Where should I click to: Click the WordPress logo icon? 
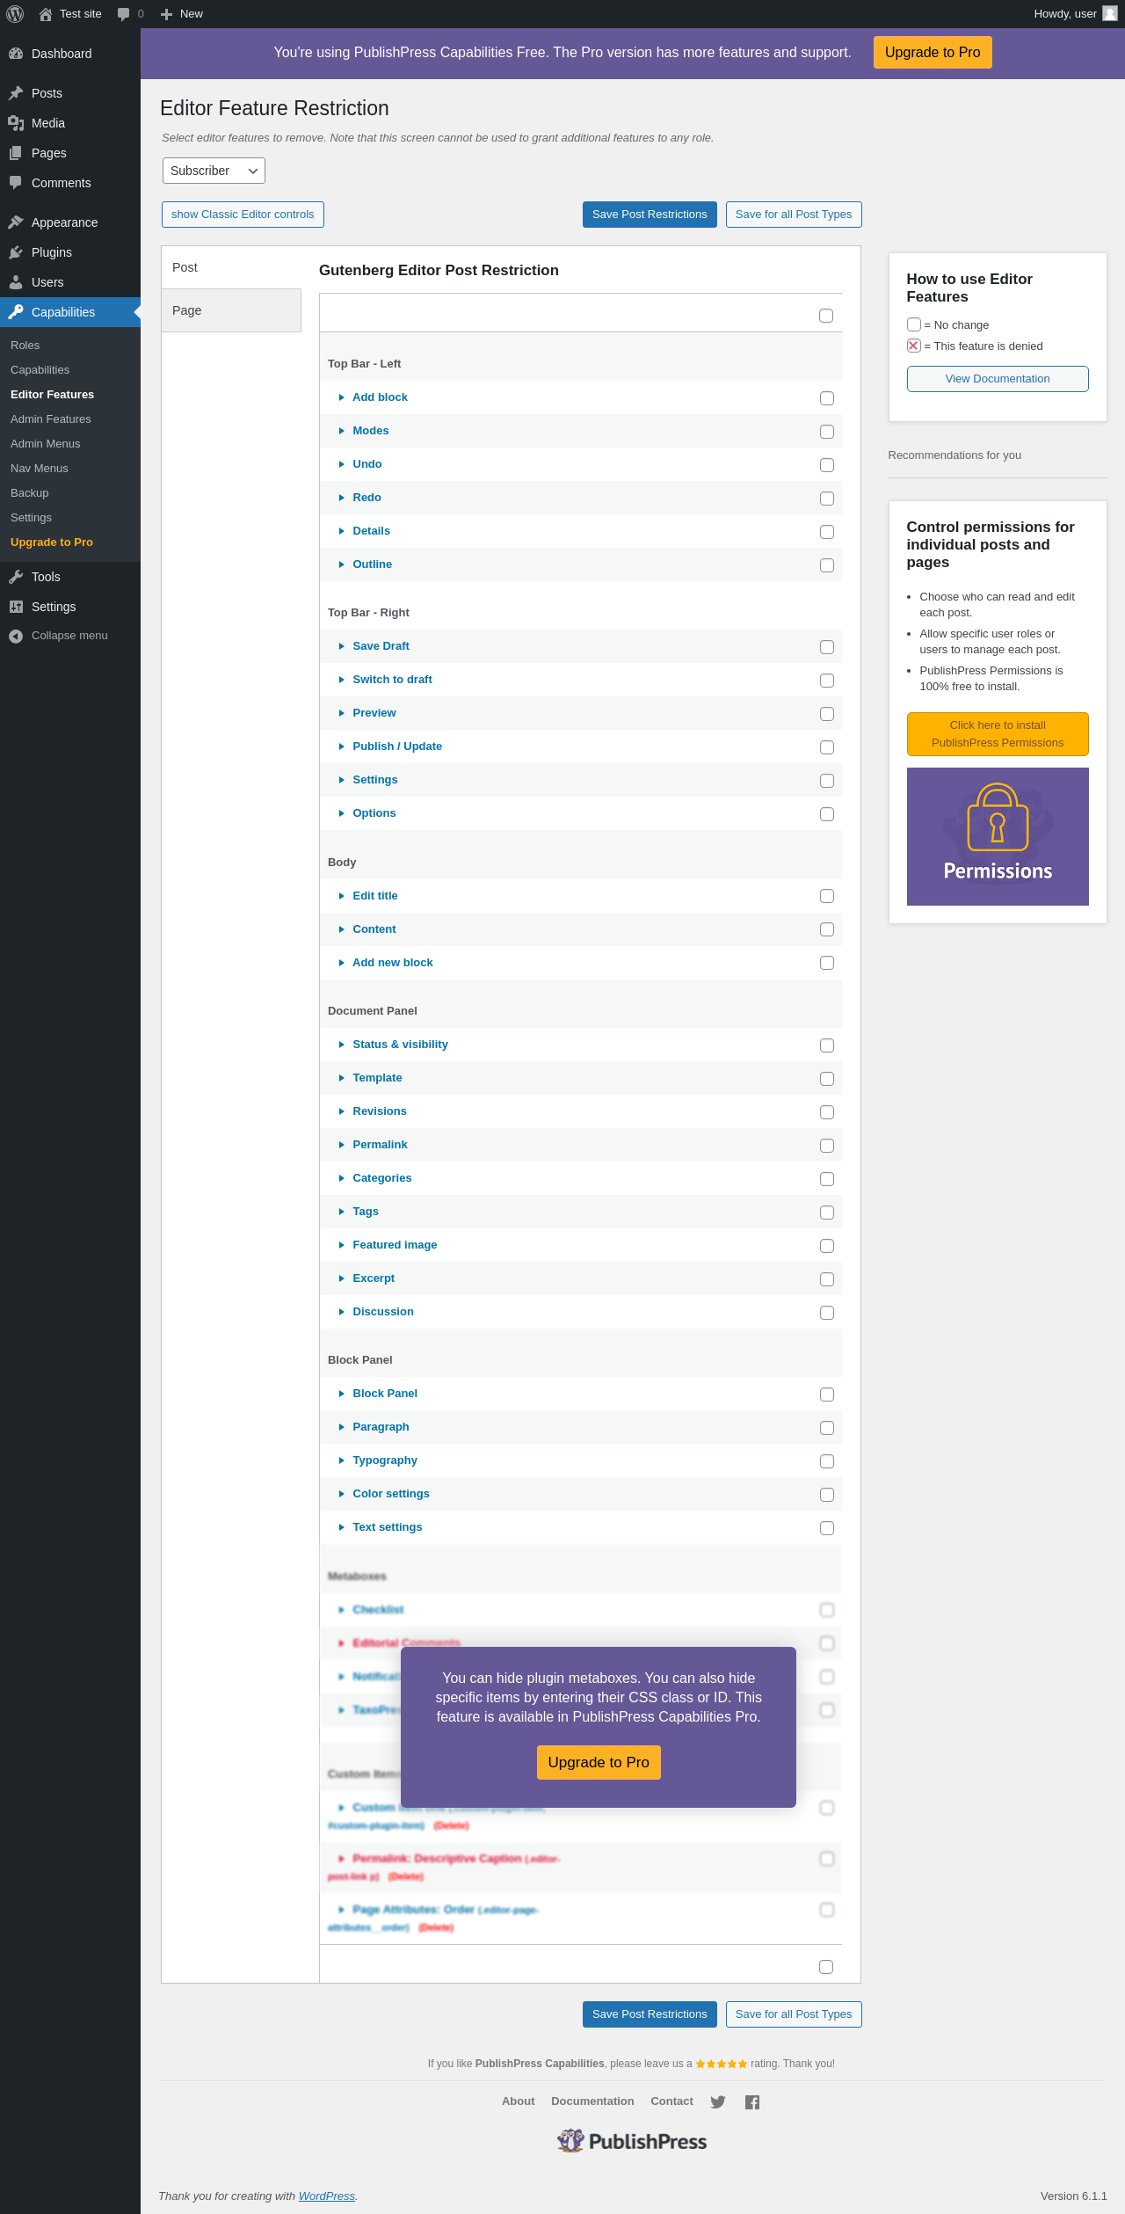15,14
